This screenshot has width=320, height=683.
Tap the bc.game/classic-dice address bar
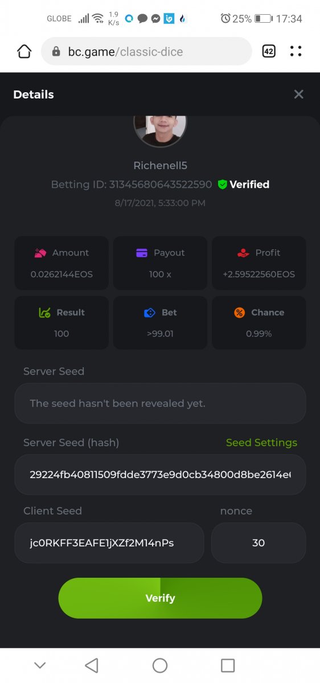(146, 51)
